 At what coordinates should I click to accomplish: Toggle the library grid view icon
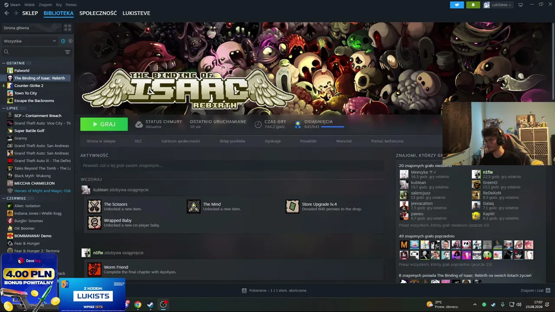[68, 28]
